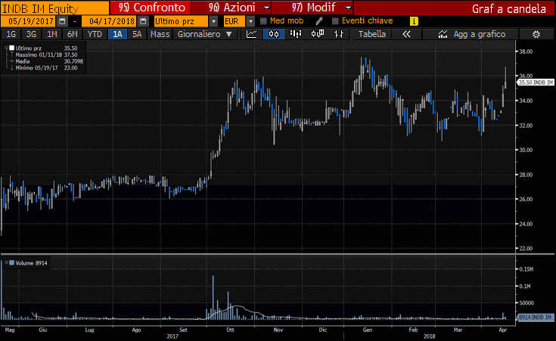Select the candle with volume chart icon
Viewport: 556px width, 341px height.
point(318,34)
